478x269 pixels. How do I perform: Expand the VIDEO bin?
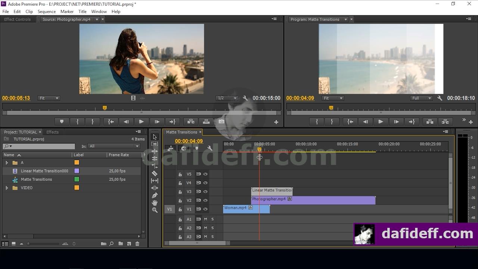[7, 188]
